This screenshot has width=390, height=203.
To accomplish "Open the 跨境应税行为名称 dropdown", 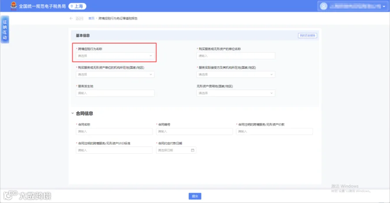I will [115, 56].
